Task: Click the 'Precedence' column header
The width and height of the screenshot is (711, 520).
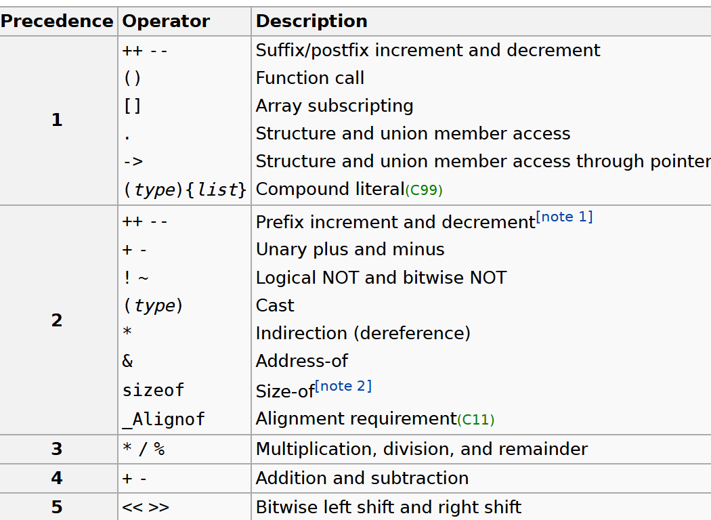Action: click(x=57, y=21)
